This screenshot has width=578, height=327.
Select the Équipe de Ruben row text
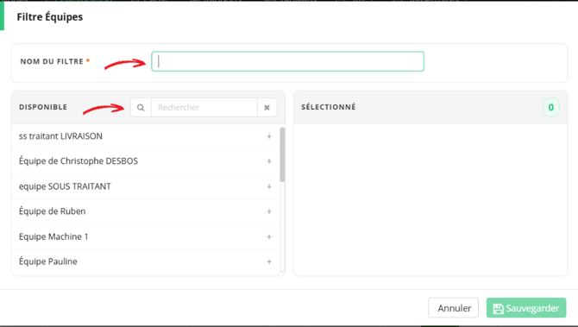[x=52, y=211]
